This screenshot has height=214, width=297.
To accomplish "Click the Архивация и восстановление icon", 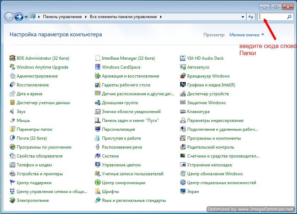I will point(98,76).
